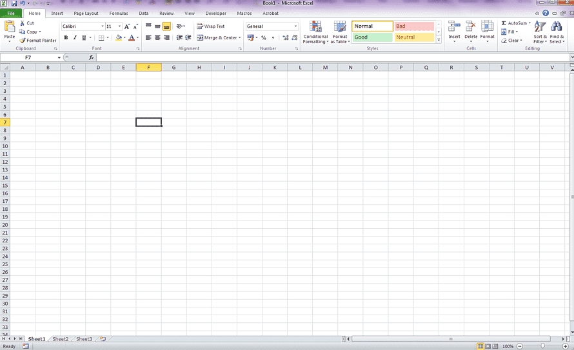Open the Sheet2 worksheet tab
This screenshot has height=350, width=574.
[x=60, y=338]
